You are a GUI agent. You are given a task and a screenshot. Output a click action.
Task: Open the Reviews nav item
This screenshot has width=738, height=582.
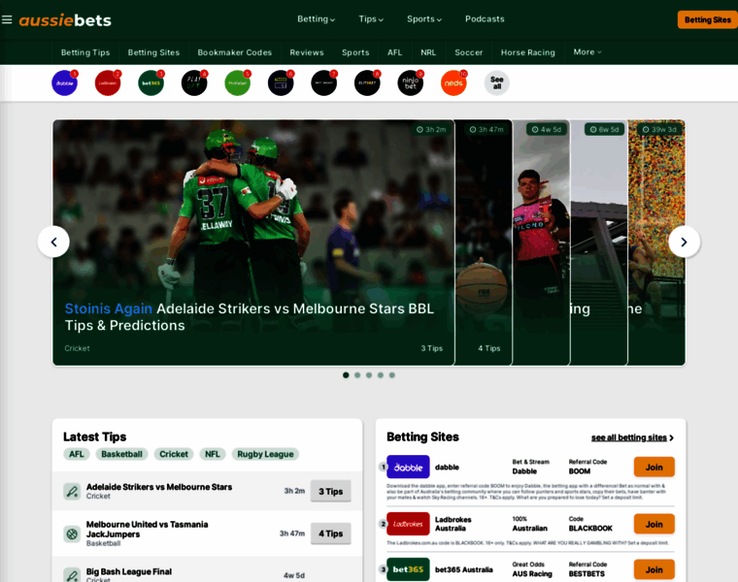307,52
